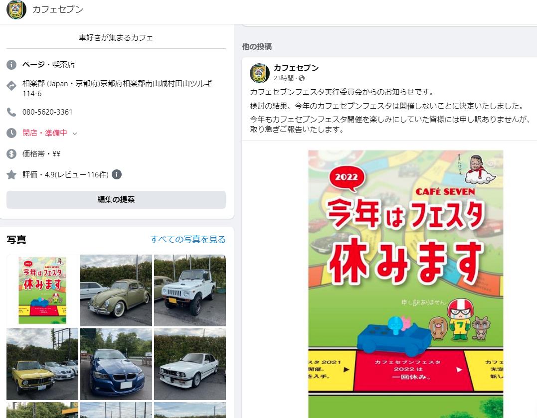The height and width of the screenshot is (418, 537).
Task: Expand the 閉店・準備中 hours dropdown arrow
Action: tap(75, 134)
